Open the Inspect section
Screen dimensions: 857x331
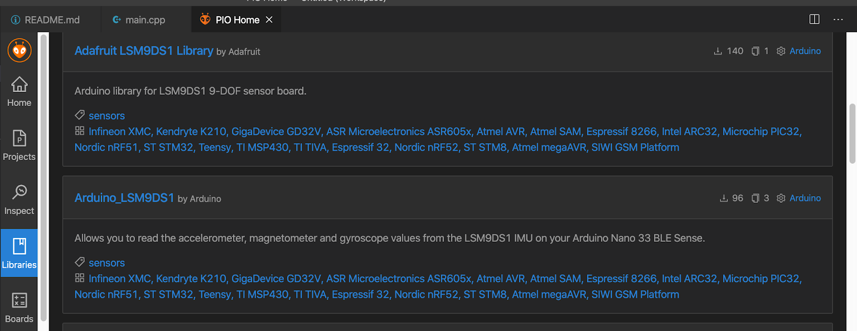point(19,199)
